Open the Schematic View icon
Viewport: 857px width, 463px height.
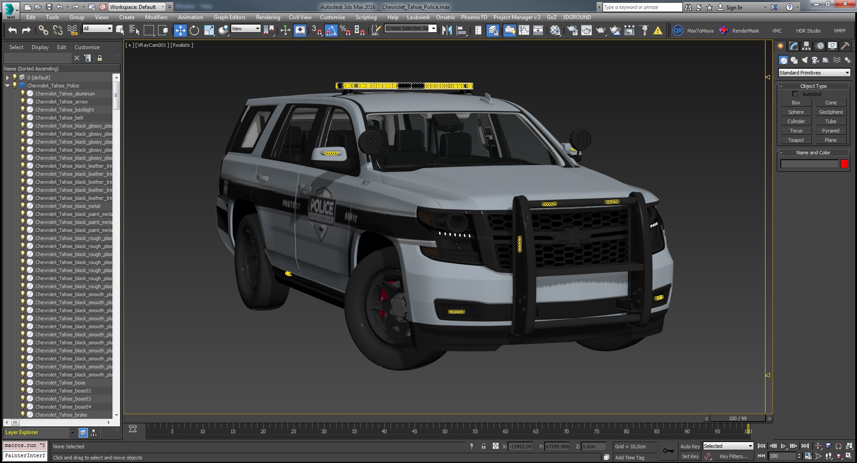click(x=538, y=30)
